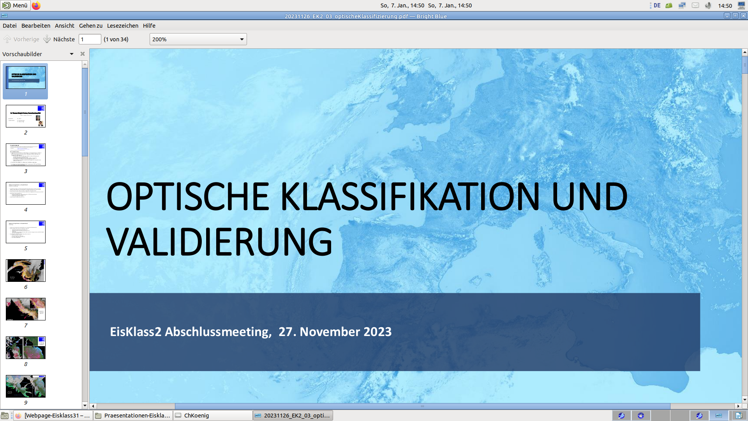This screenshot has width=748, height=421.
Task: Click the speaker volume icon in the tray
Action: pyautogui.click(x=708, y=5)
